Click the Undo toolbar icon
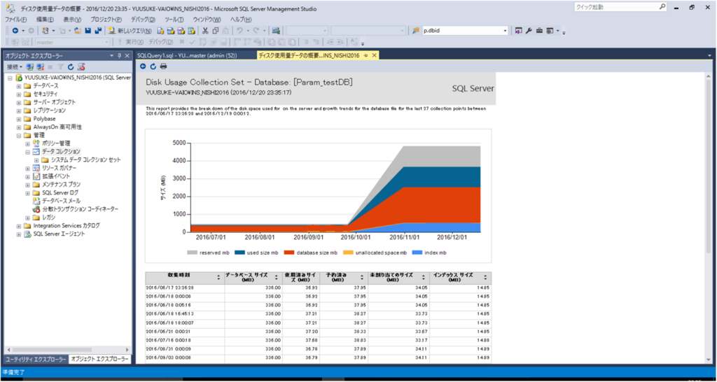 pos(239,31)
